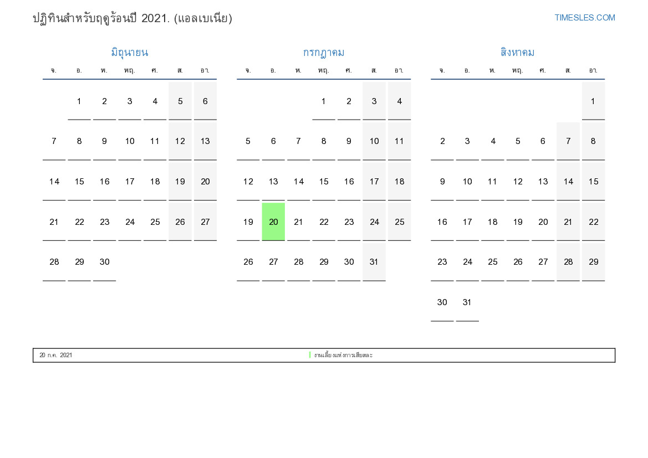The image size is (648, 458).
Task: Open the TIMESLES.COM link
Action: 584,18
